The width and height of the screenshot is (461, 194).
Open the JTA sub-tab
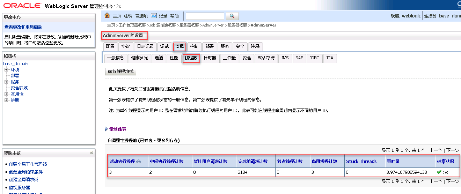point(330,58)
